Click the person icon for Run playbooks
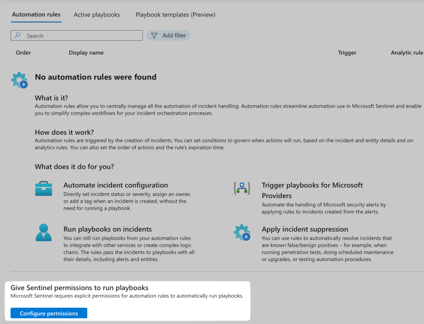Image resolution: width=424 pixels, height=324 pixels. [x=44, y=233]
